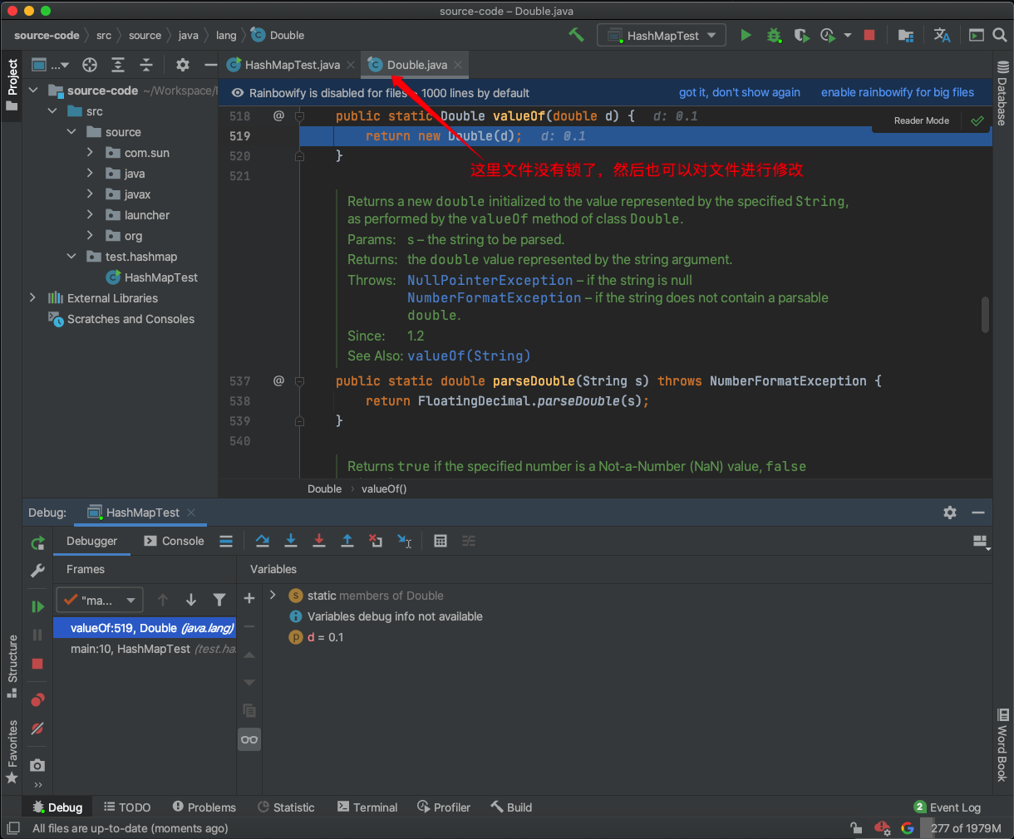This screenshot has height=839, width=1014.
Task: Click the Project Structure icon
Action: (906, 35)
